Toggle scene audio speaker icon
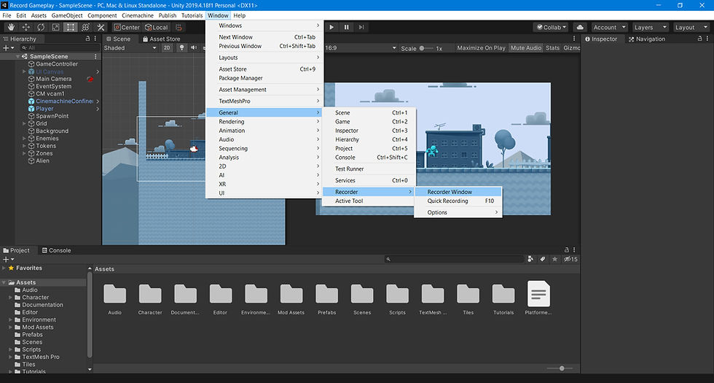This screenshot has width=714, height=383. 194,48
